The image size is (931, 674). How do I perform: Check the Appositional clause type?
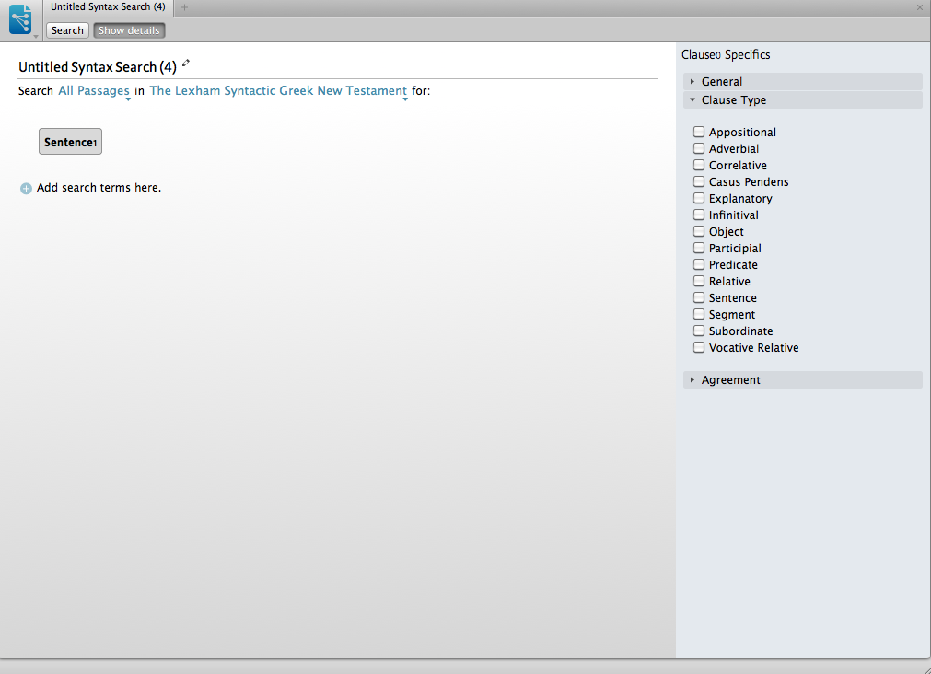[x=699, y=132]
